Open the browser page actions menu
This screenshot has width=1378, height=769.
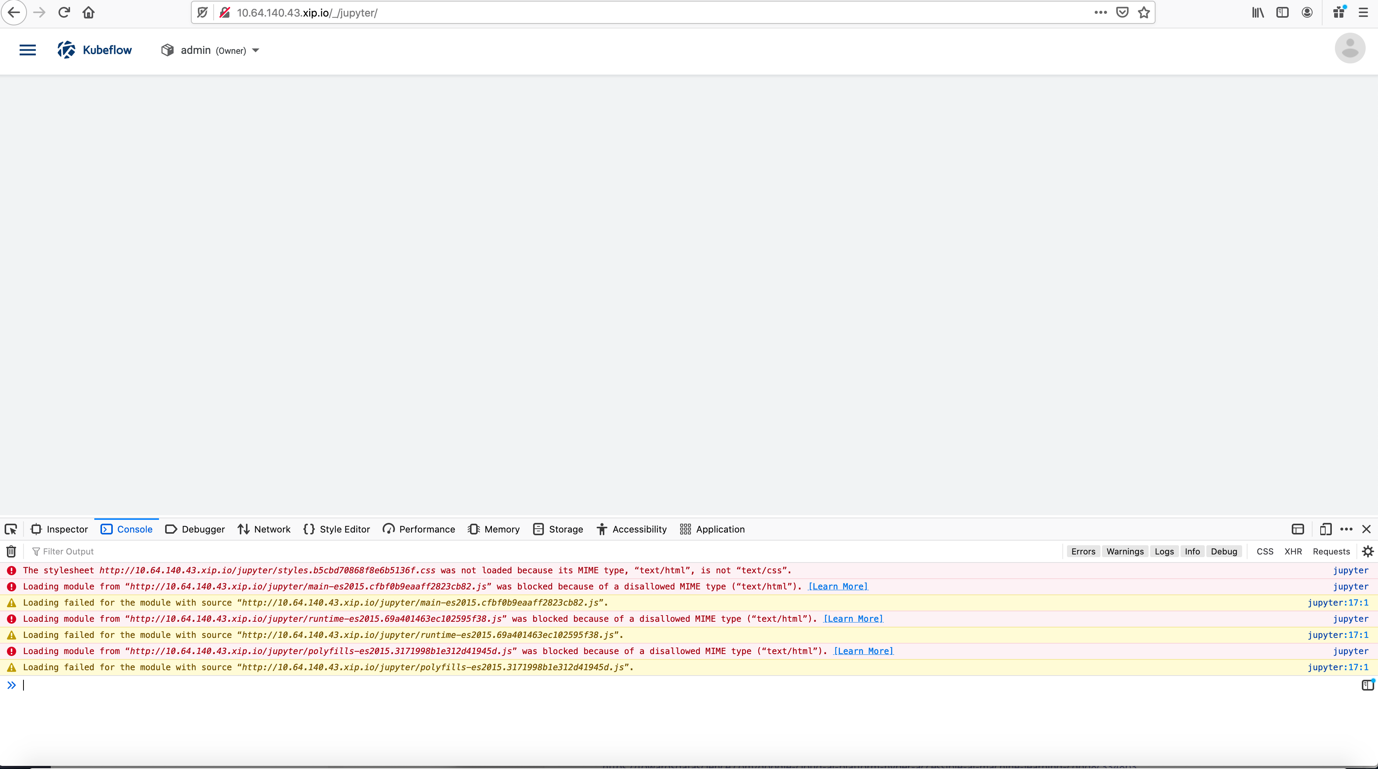coord(1100,12)
